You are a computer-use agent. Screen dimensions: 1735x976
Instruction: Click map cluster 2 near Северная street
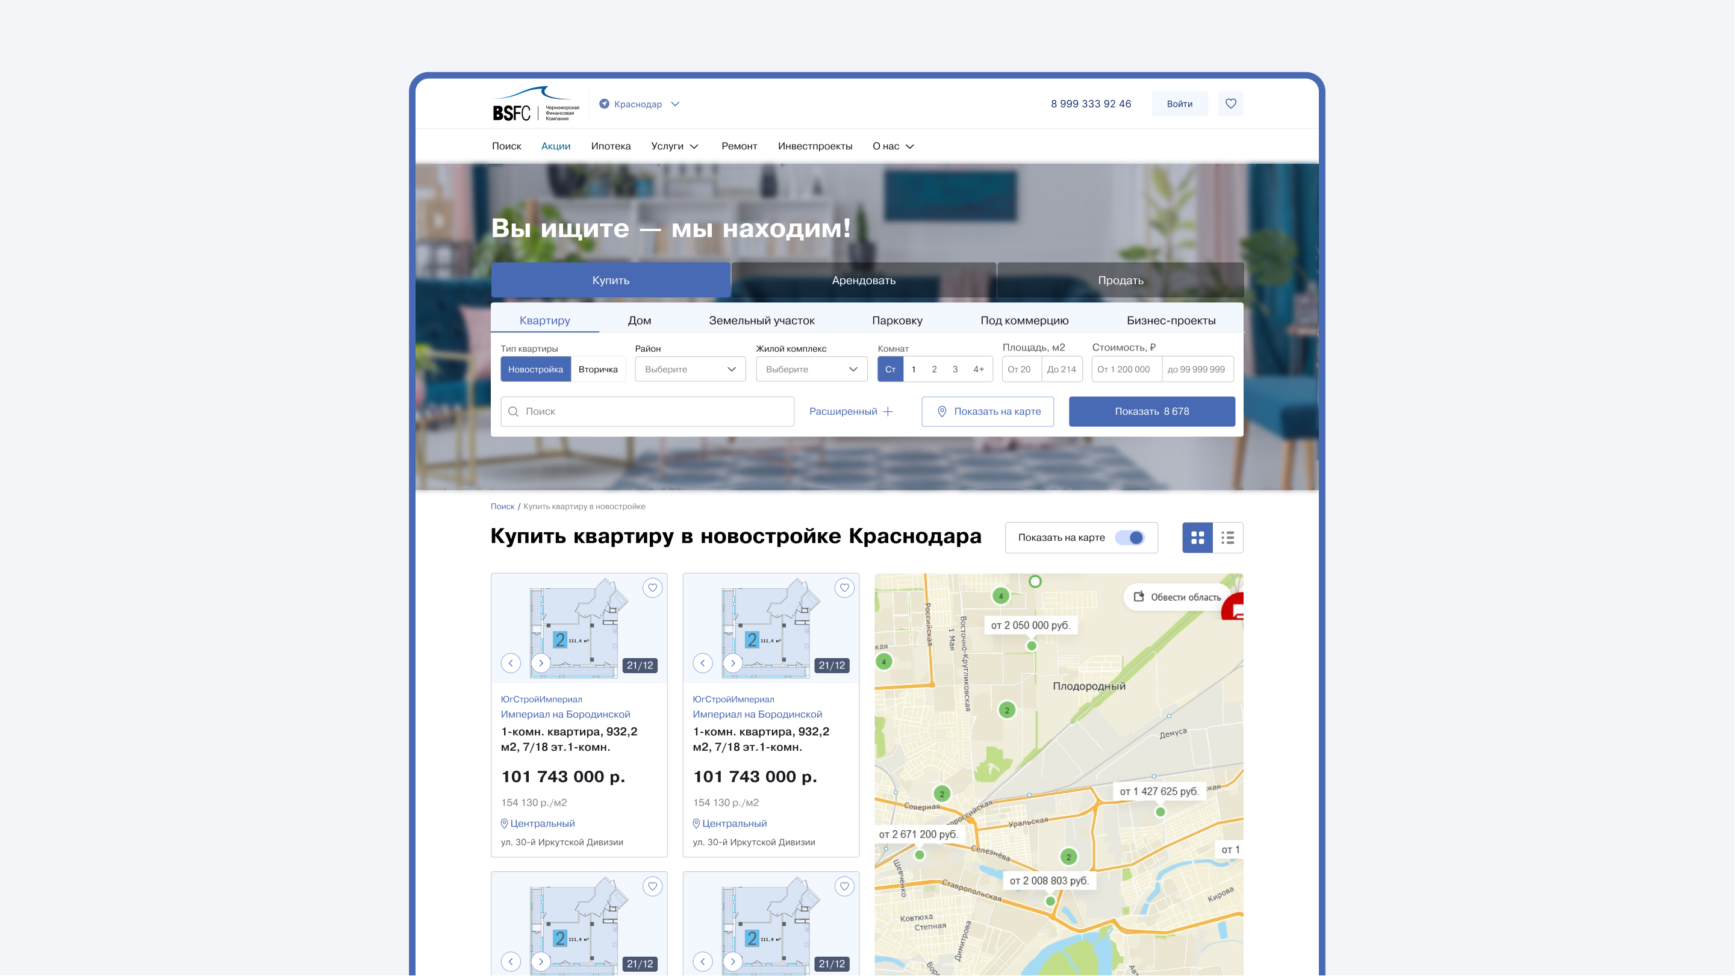point(942,794)
